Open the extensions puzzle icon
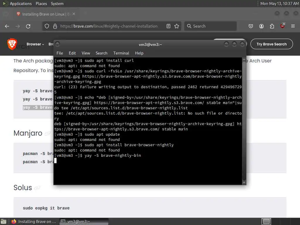 coord(272,26)
